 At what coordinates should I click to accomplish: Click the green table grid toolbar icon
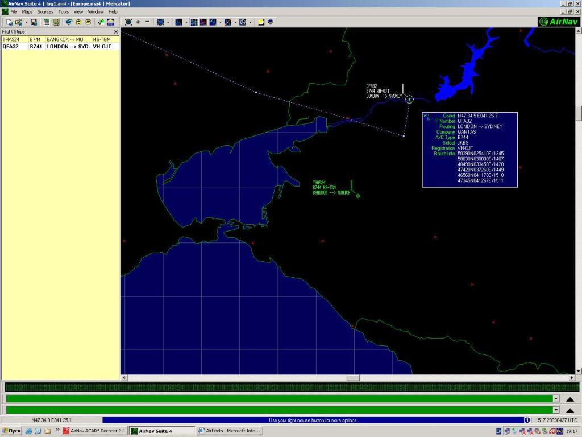[47, 22]
